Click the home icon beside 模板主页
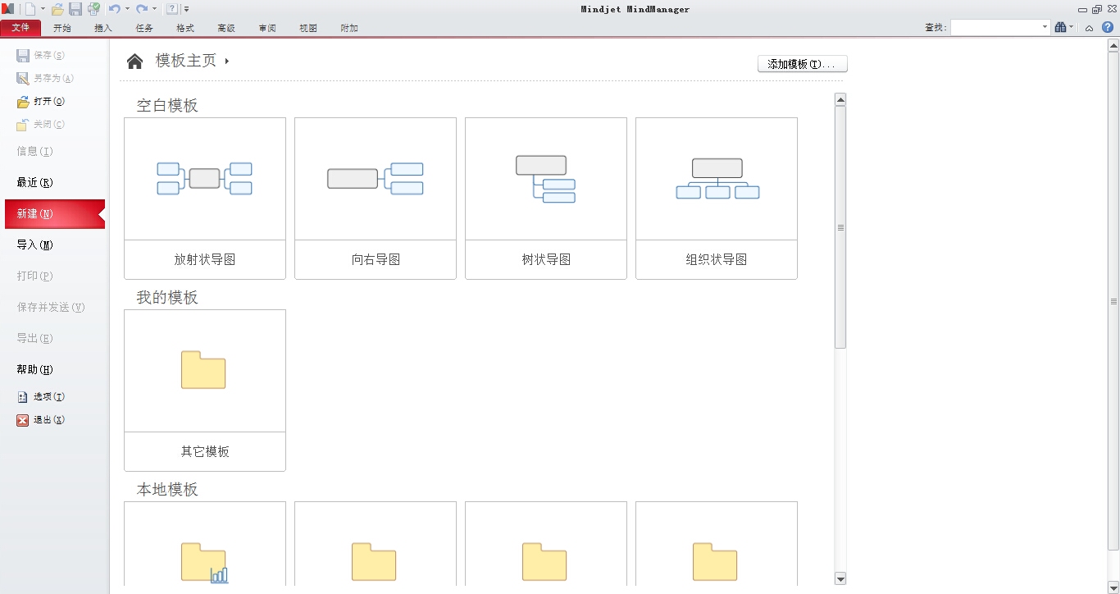Screen dimensions: 1120x594 [x=135, y=61]
